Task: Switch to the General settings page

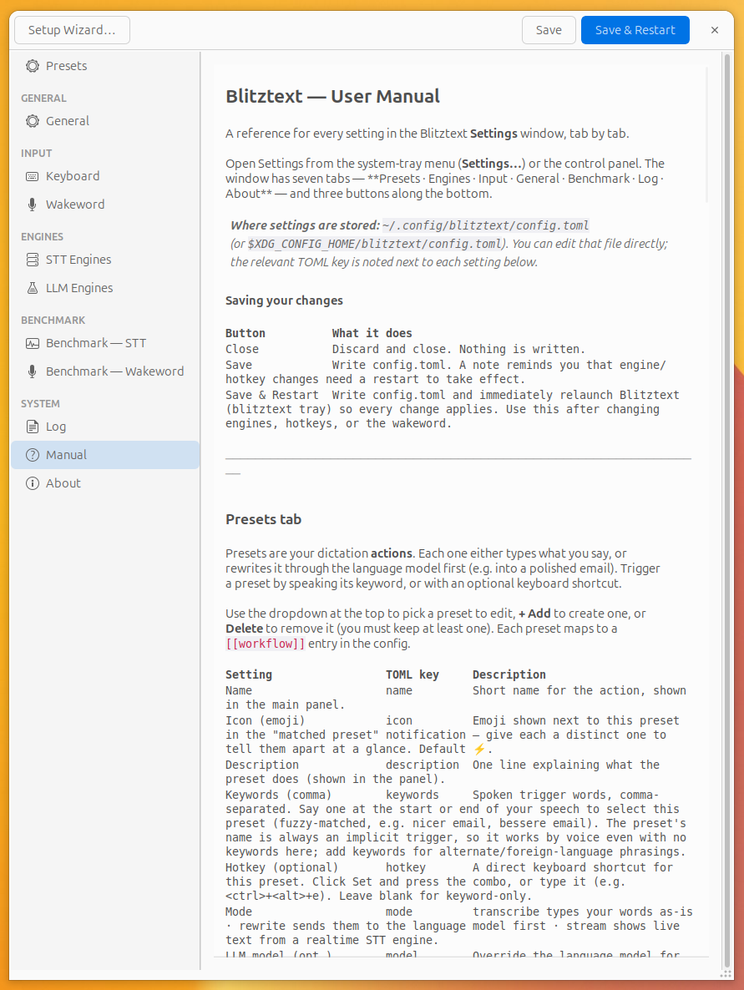Action: [105, 120]
